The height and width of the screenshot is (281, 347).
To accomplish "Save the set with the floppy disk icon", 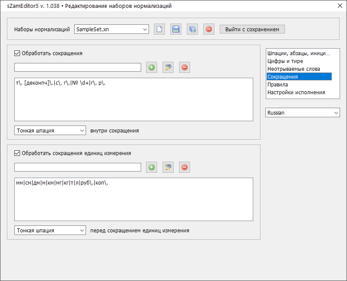I will point(176,30).
